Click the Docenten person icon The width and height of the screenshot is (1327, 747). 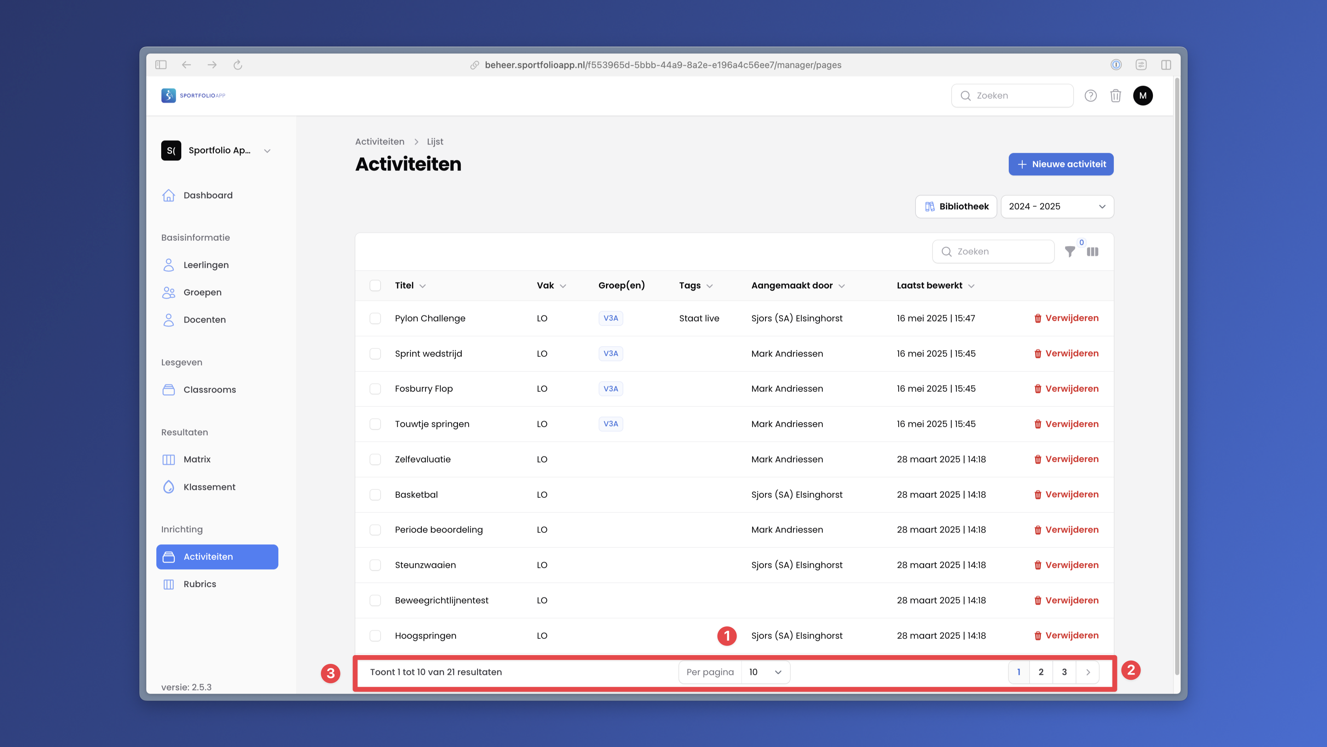click(168, 320)
